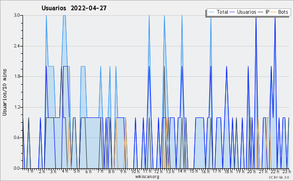Click the dark blue Usuarios legend line

point(232,12)
